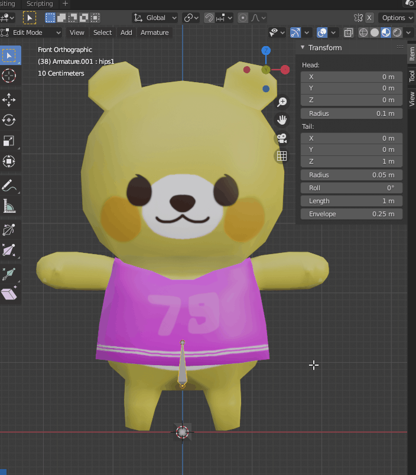
Task: Open gizmo settings dropdown arrow
Action: 307,32
